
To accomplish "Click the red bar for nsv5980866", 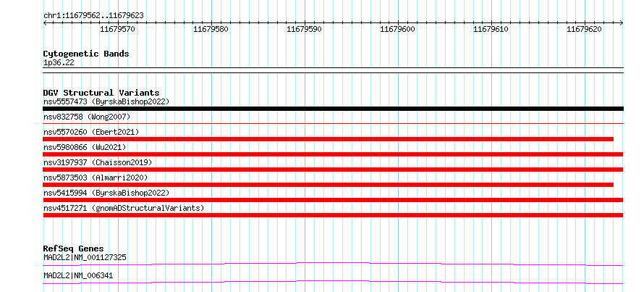I will [333, 154].
